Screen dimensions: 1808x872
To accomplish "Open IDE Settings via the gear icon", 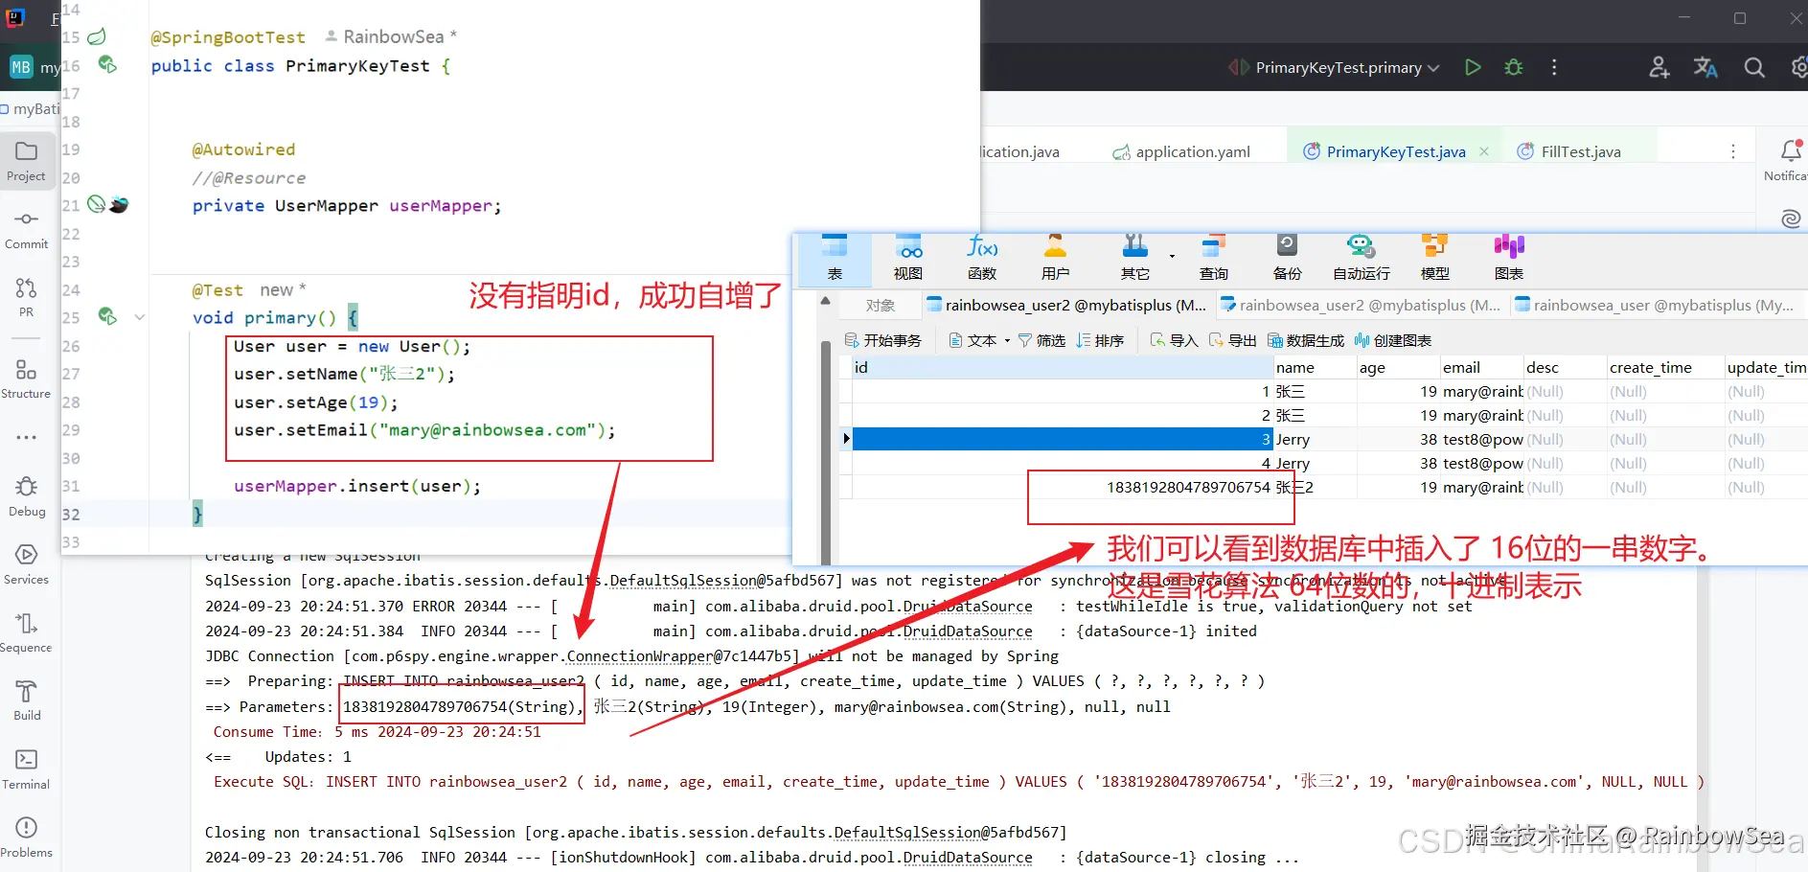I will (1800, 67).
